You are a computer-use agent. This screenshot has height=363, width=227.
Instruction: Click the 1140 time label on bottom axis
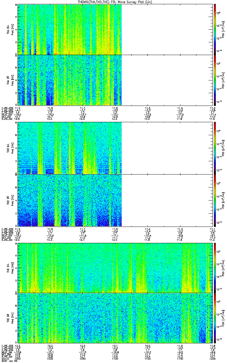[180, 358]
